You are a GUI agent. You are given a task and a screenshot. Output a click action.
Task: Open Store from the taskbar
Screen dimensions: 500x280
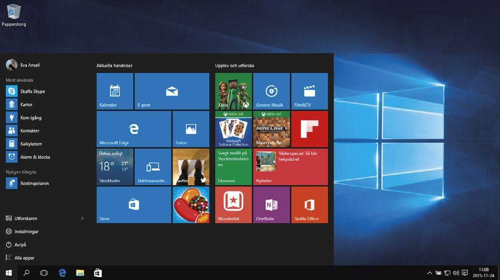pos(98,273)
